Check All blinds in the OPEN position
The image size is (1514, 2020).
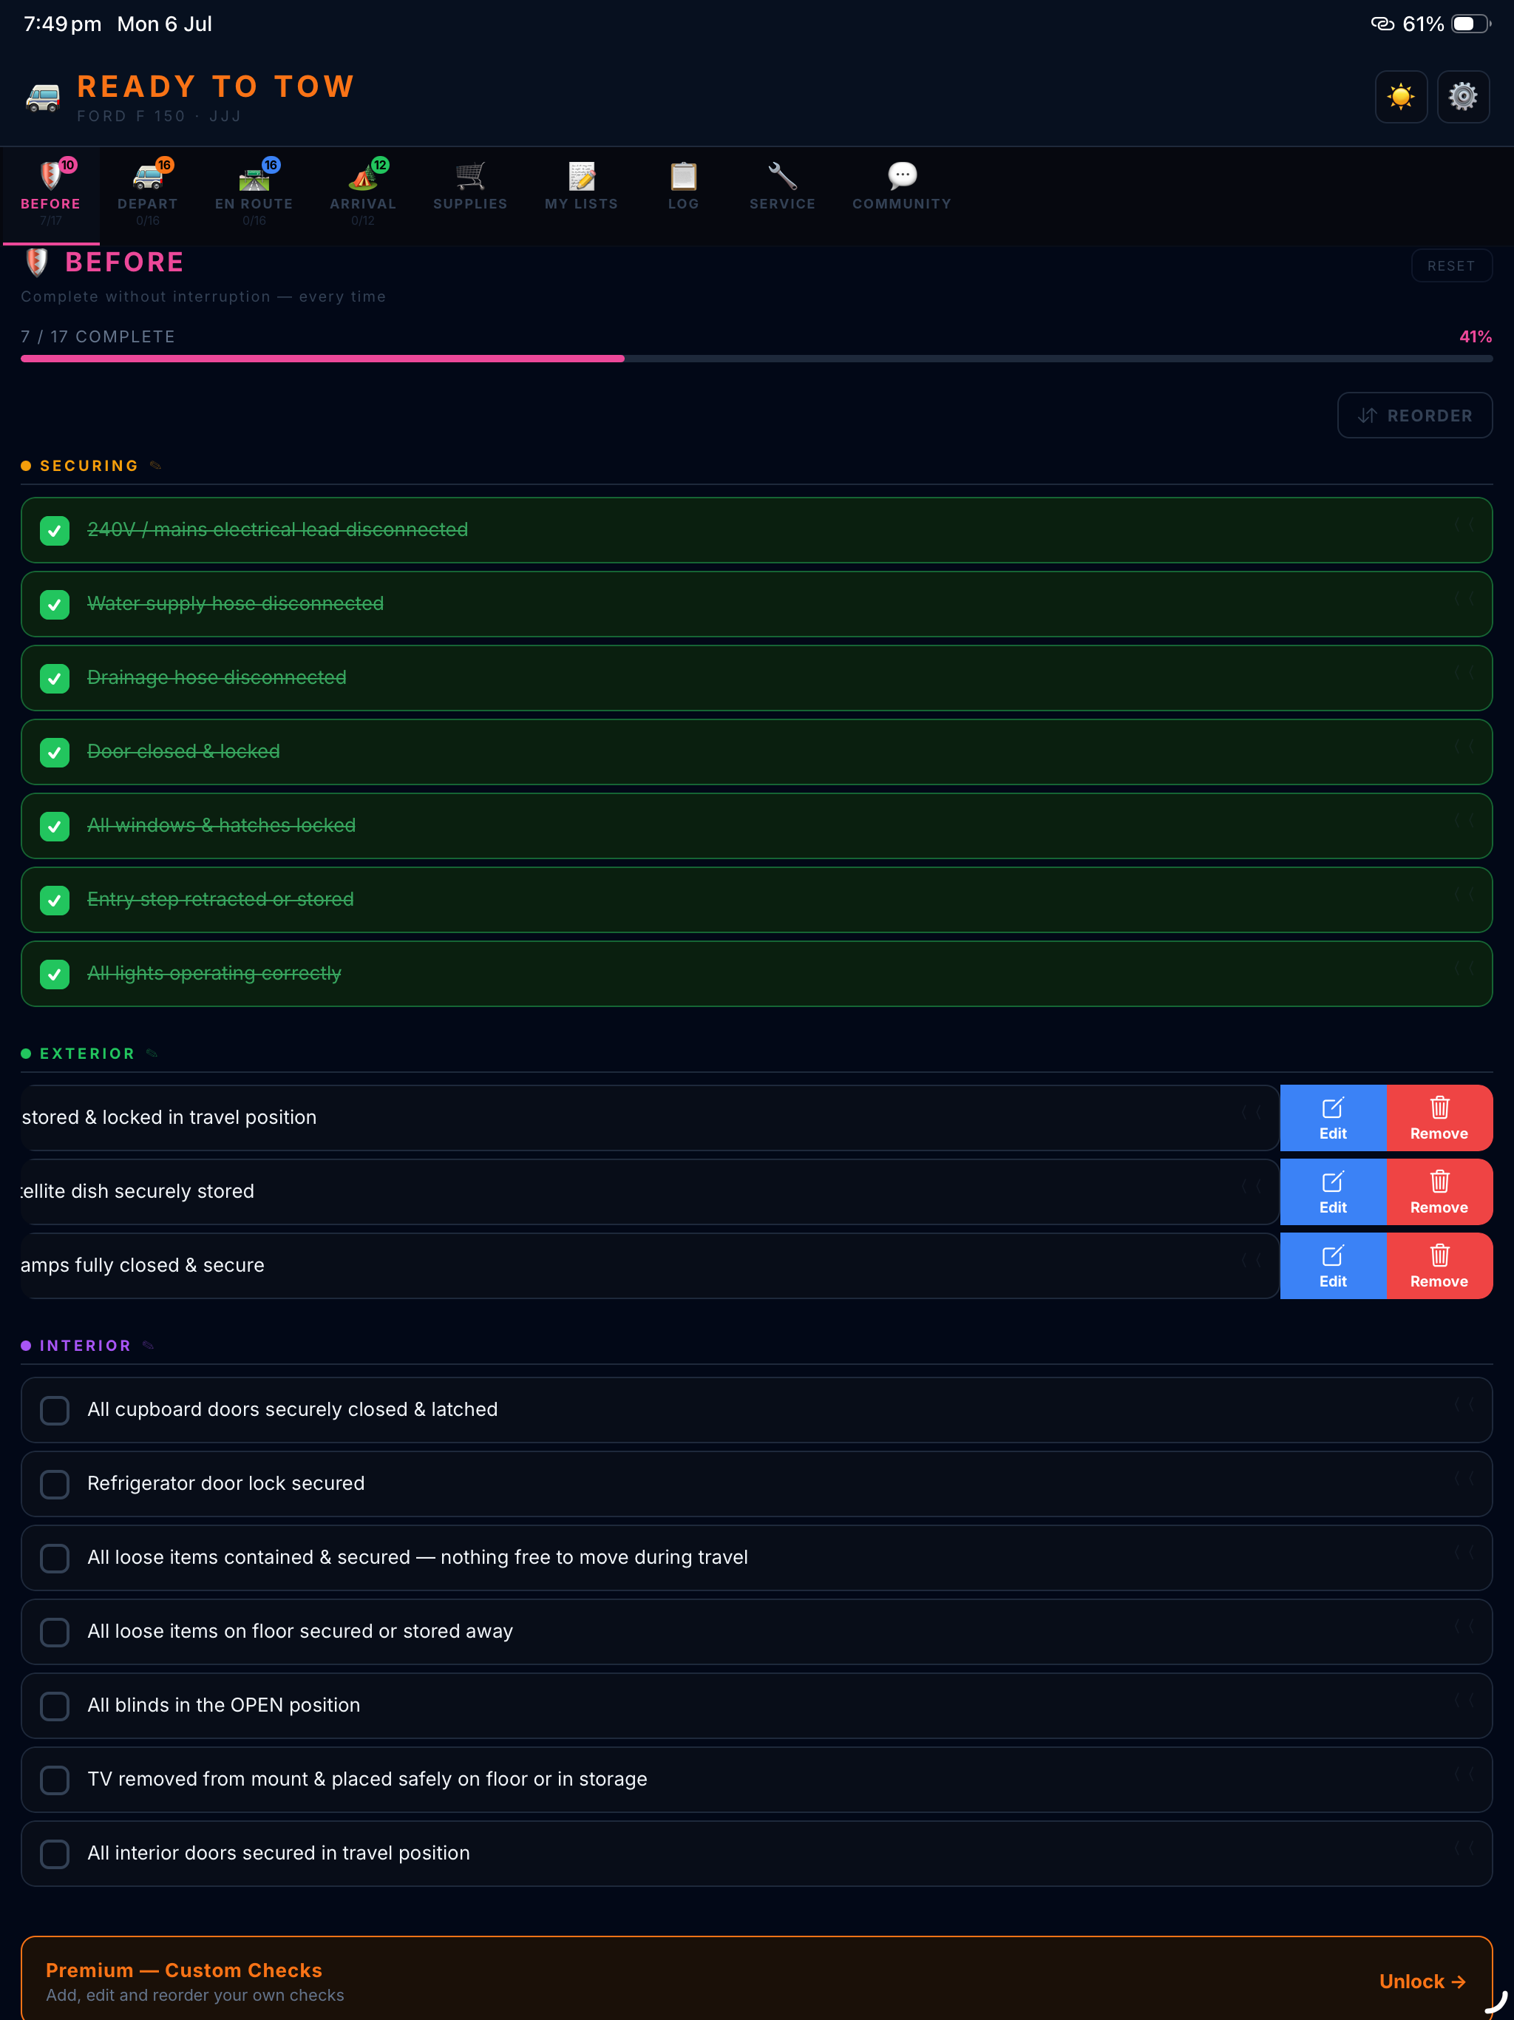click(55, 1706)
